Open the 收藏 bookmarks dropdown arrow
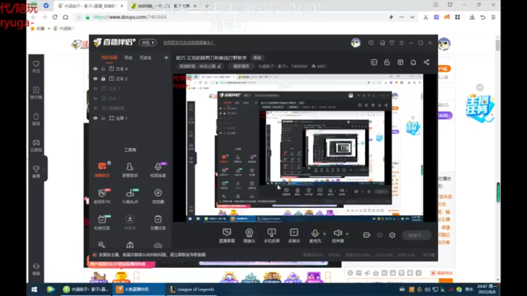 (x=49, y=28)
